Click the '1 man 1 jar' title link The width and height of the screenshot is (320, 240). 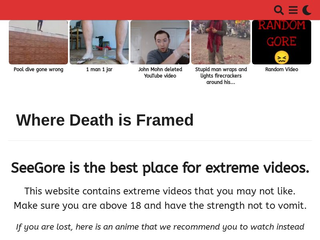[x=99, y=69]
